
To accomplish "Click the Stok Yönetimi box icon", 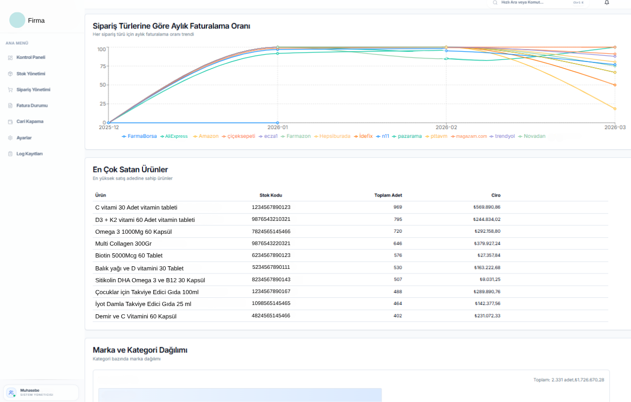I will tap(10, 74).
